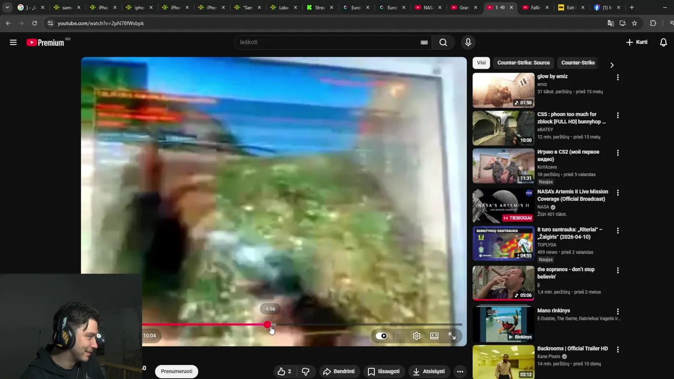
Task: Open the Kurti create button
Action: pyautogui.click(x=636, y=42)
